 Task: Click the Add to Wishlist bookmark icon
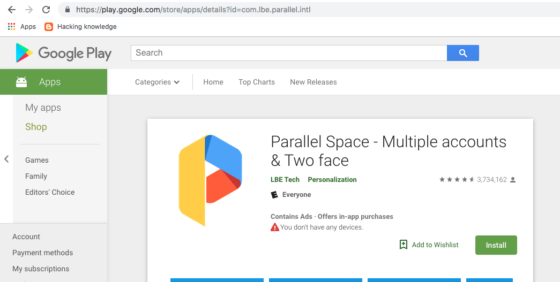click(x=403, y=245)
